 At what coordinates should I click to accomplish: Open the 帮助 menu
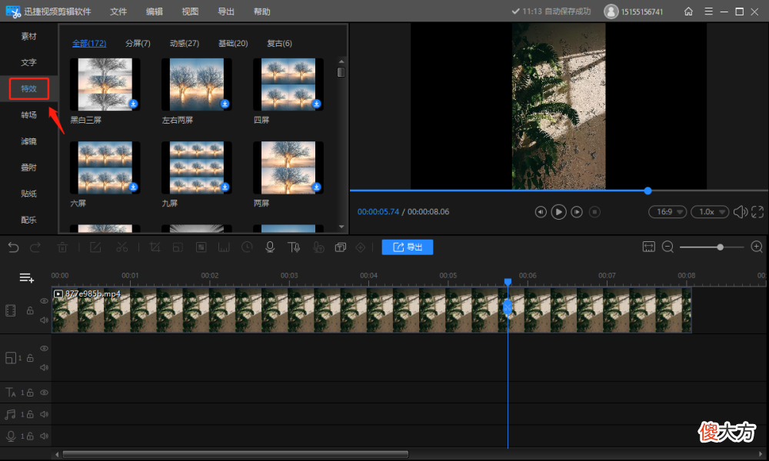tap(261, 12)
